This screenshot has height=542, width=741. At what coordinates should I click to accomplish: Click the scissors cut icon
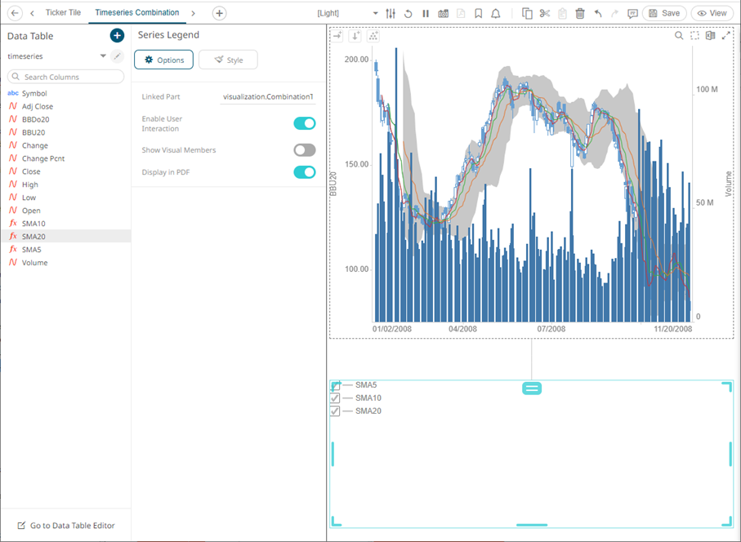tap(545, 13)
